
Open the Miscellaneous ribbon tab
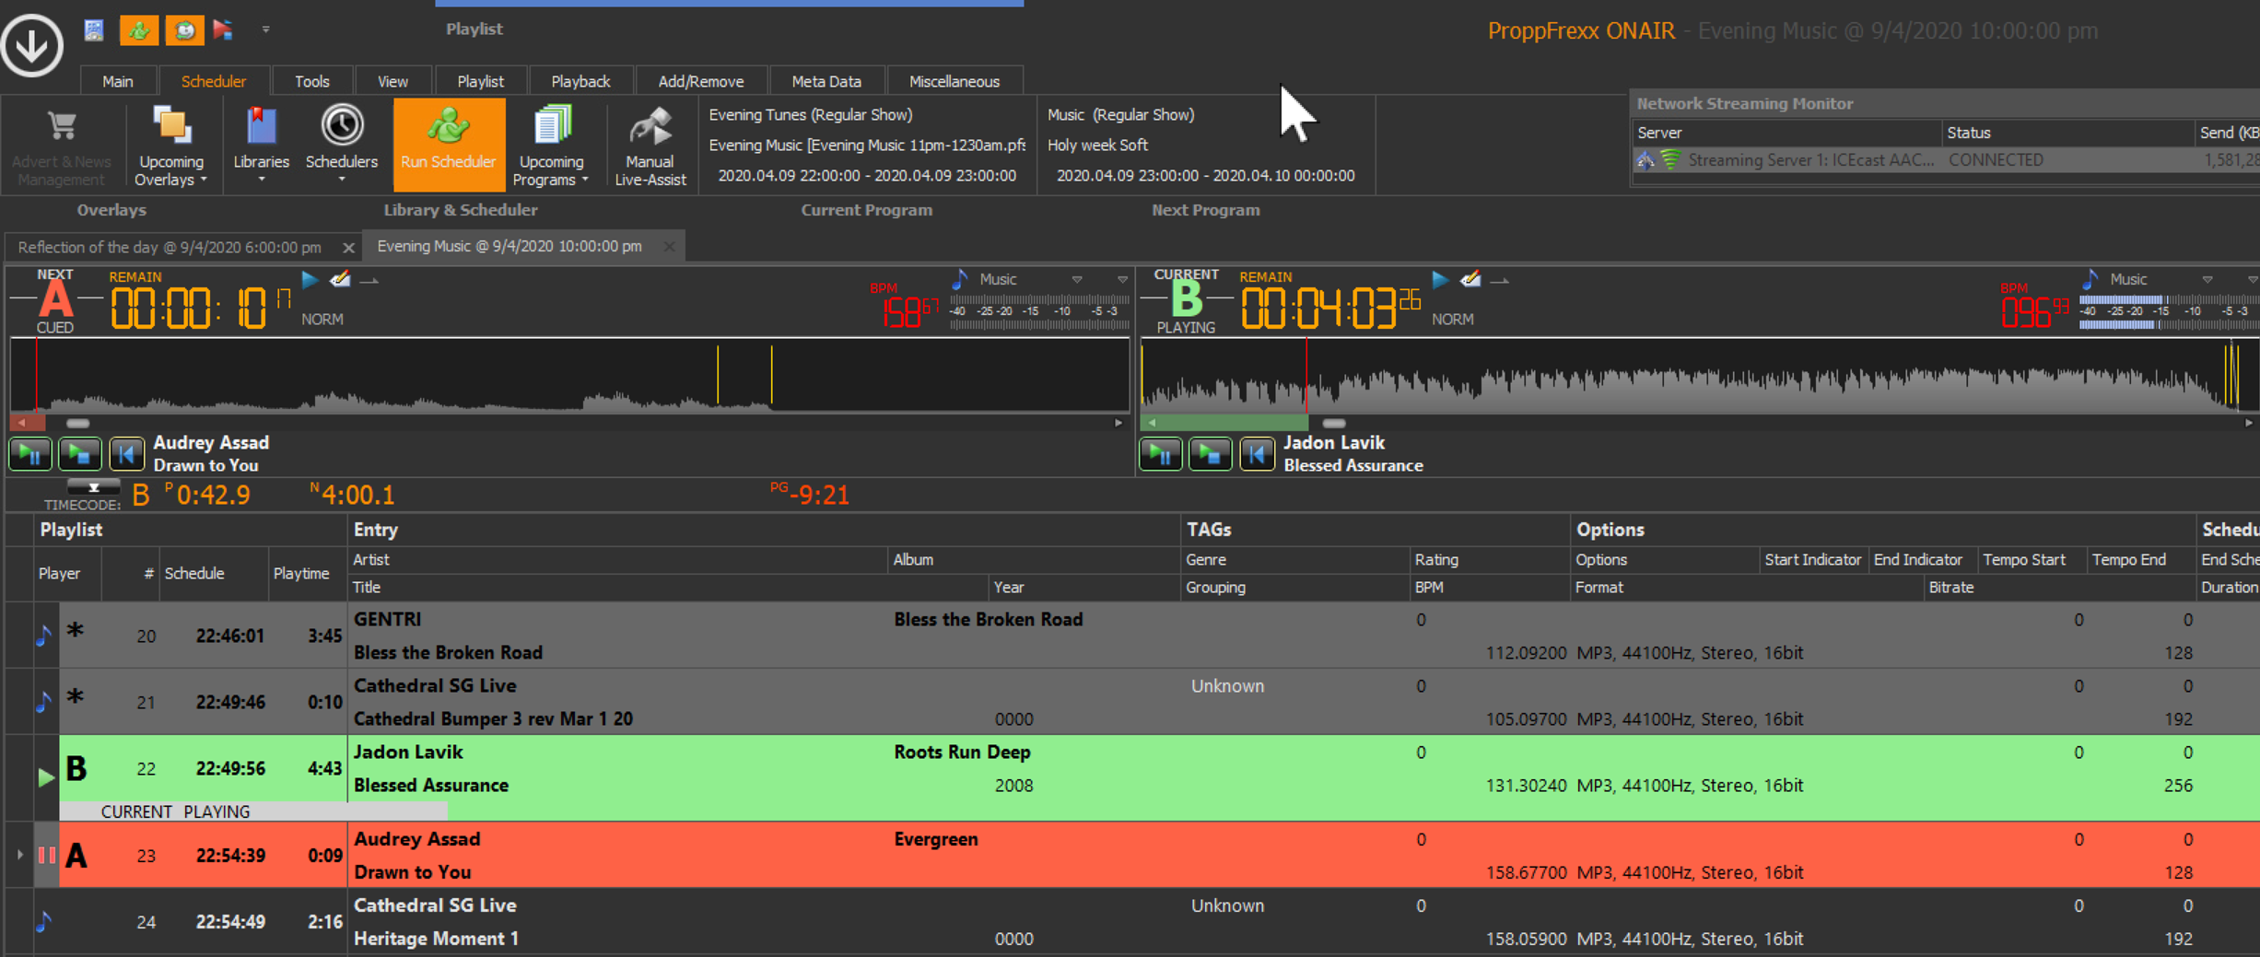tap(954, 81)
